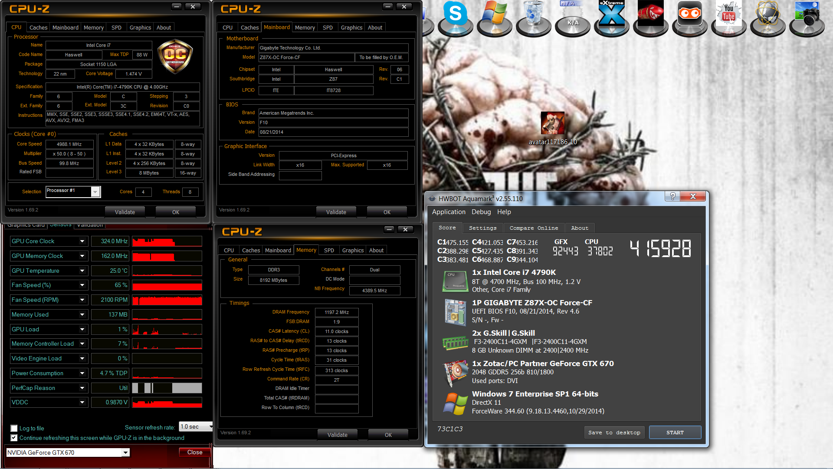The width and height of the screenshot is (833, 469).
Task: Click the RAM module icon in Aquamark
Action: (x=455, y=343)
